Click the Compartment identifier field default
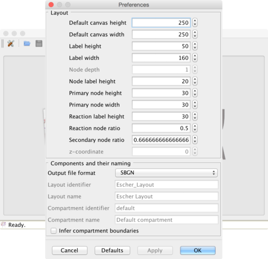 pyautogui.click(x=166, y=208)
